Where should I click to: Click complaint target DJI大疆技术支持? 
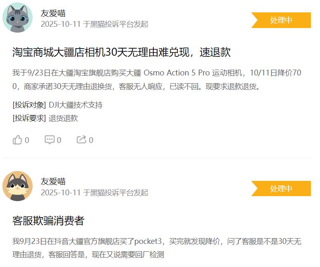tap(76, 105)
